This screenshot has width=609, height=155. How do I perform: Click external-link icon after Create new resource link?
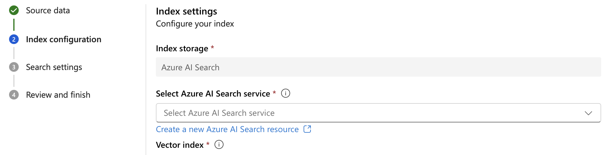(x=307, y=129)
